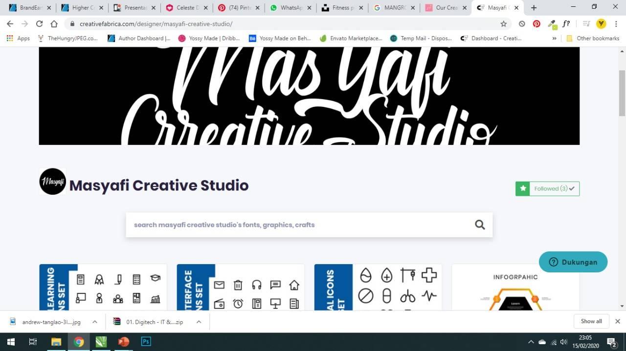Screen dimensions: 626x351
Task: Open the Interface icons set thumbnail
Action: click(241, 287)
